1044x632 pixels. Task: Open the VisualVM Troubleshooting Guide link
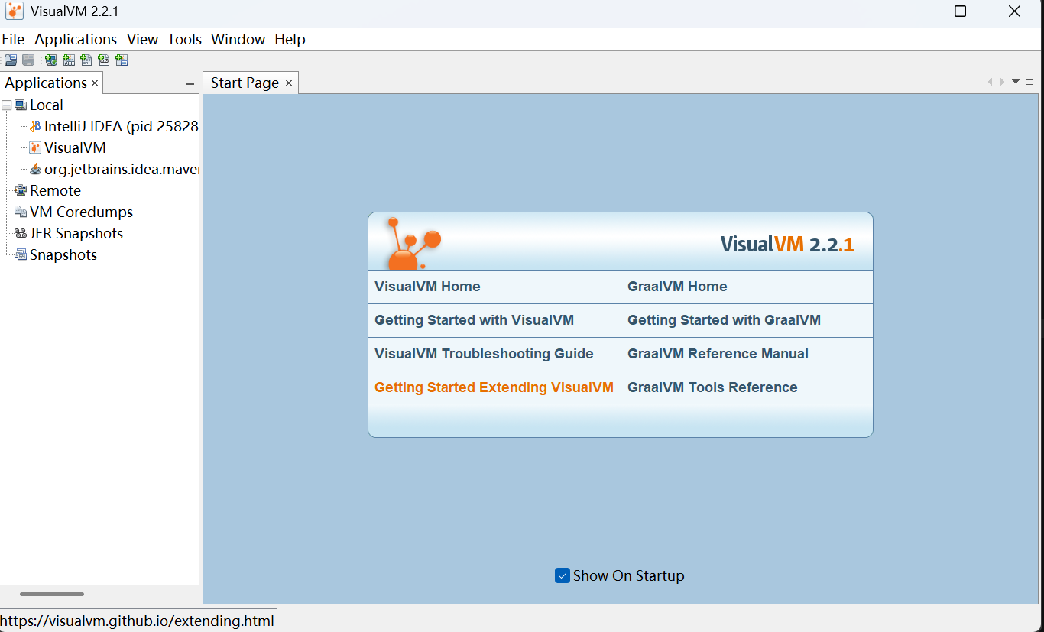pos(484,354)
